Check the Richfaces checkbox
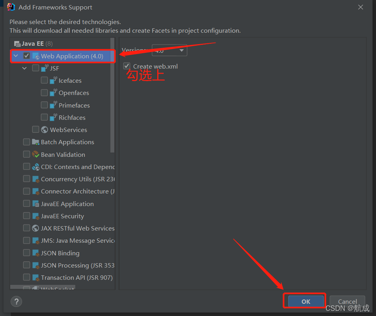The height and width of the screenshot is (316, 376). coord(45,117)
